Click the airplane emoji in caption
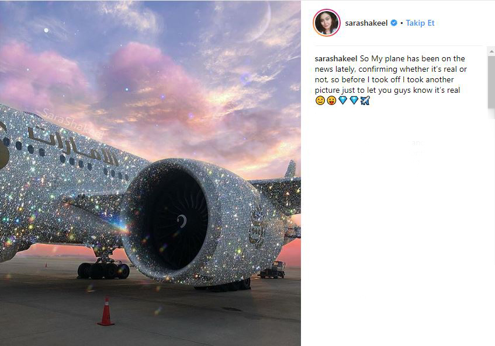Image resolution: width=495 pixels, height=346 pixels. click(365, 100)
